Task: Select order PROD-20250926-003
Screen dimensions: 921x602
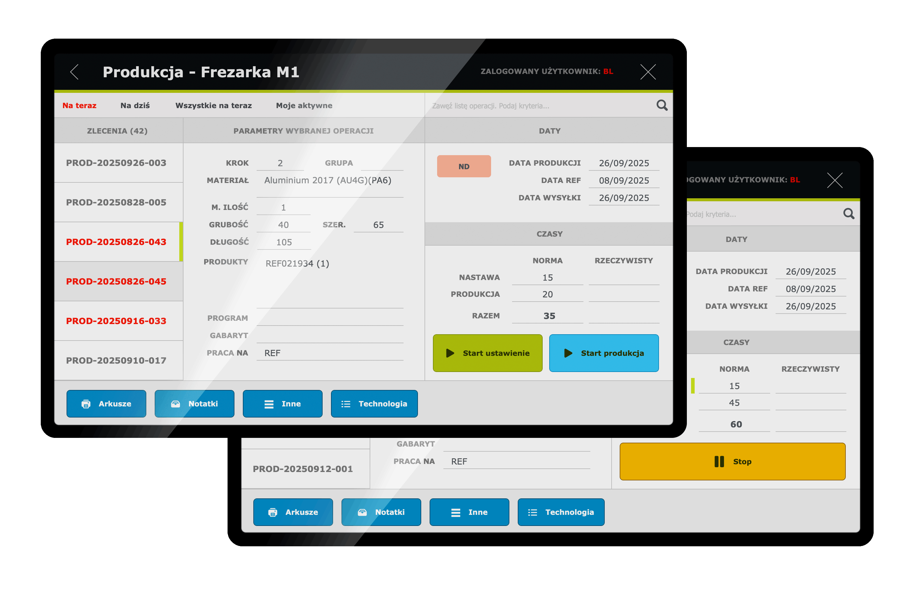Action: pos(116,163)
